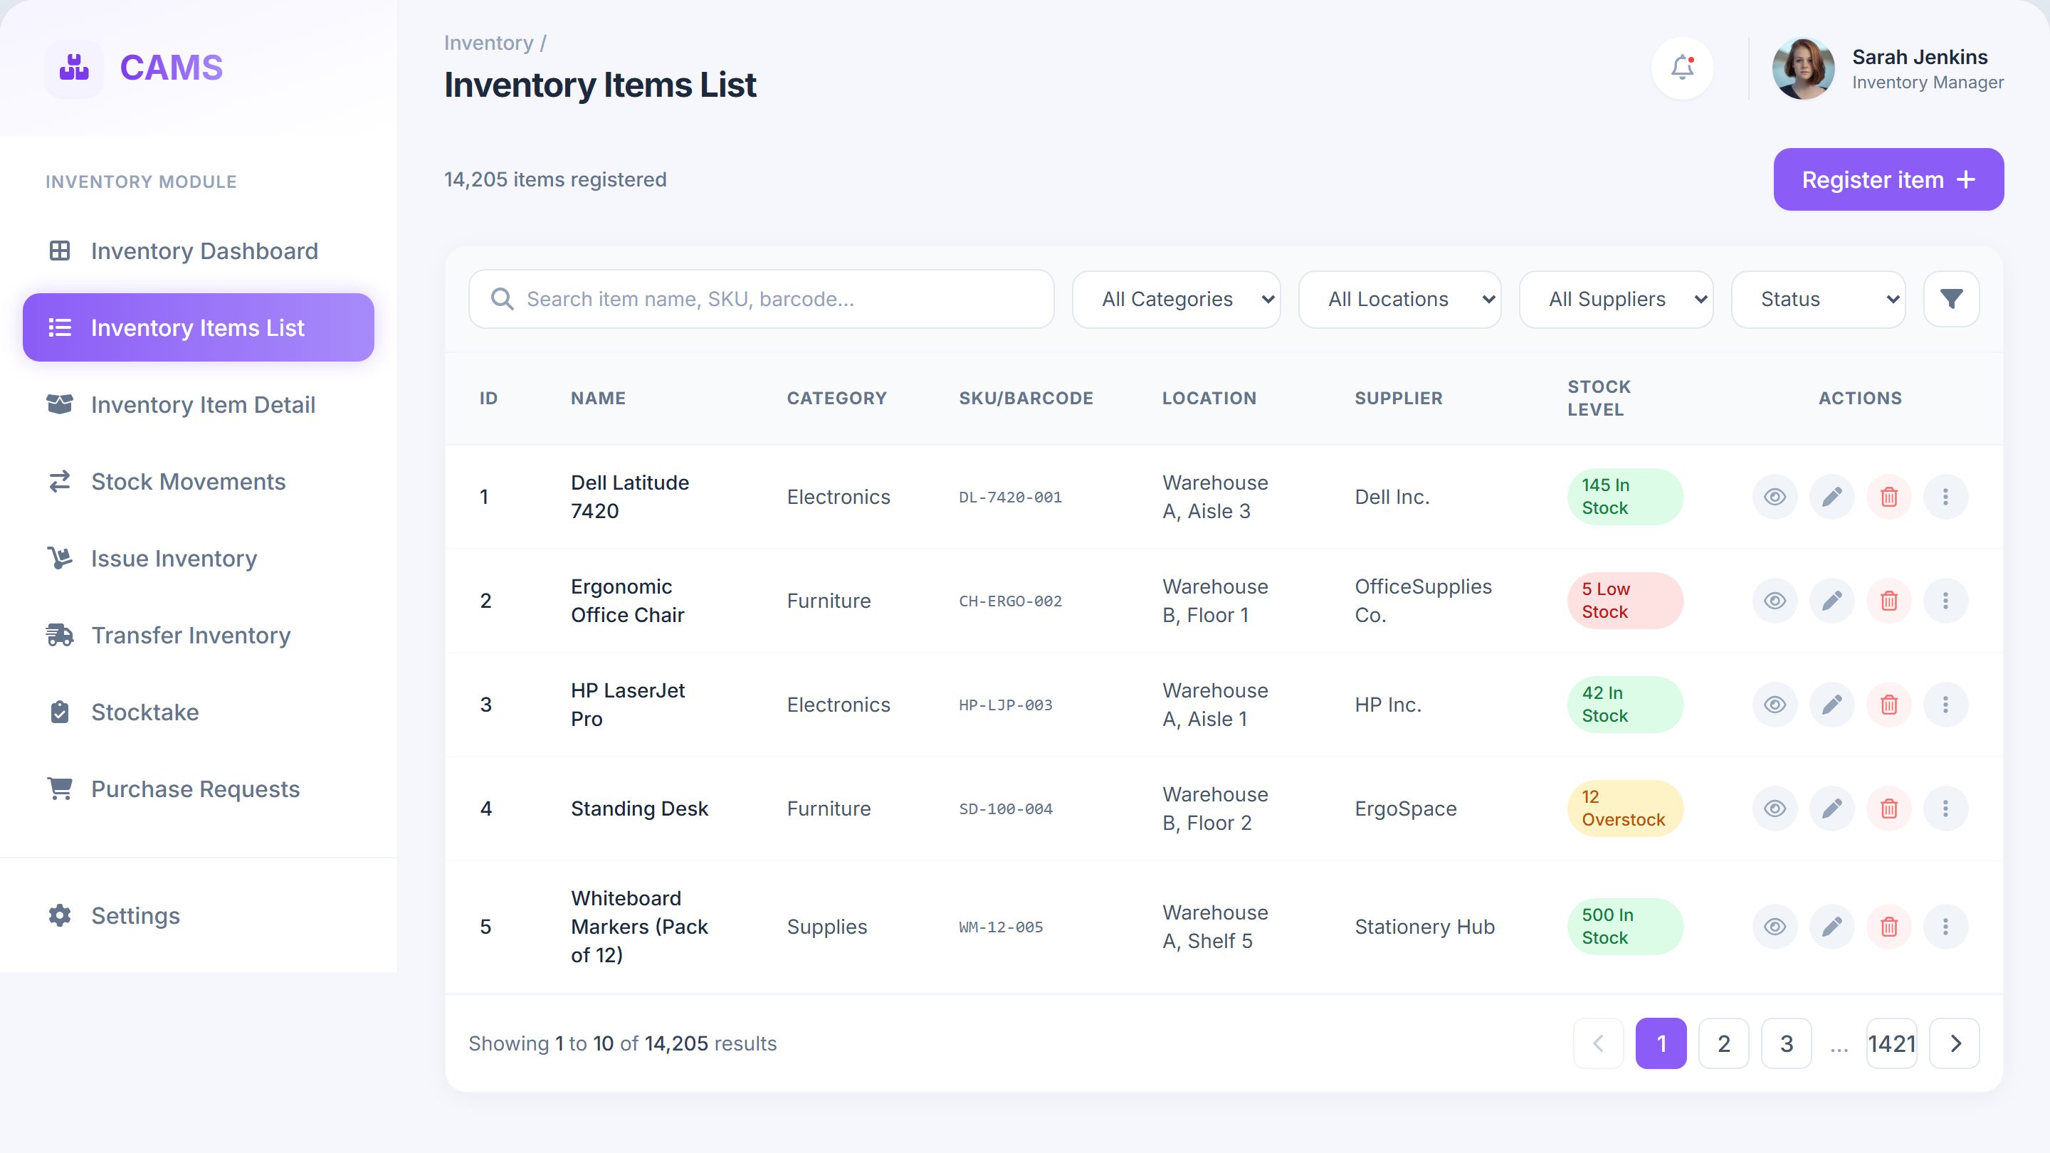Image resolution: width=2050 pixels, height=1153 pixels.
Task: Select Inventory Items List menu item
Action: [198, 328]
